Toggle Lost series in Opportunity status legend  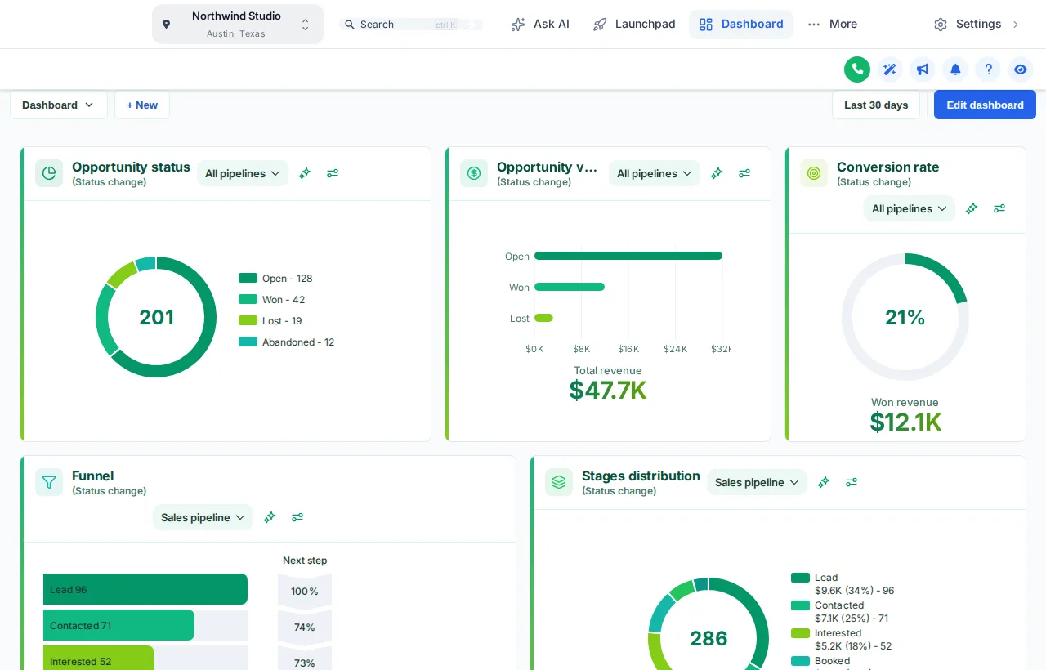pyautogui.click(x=270, y=321)
